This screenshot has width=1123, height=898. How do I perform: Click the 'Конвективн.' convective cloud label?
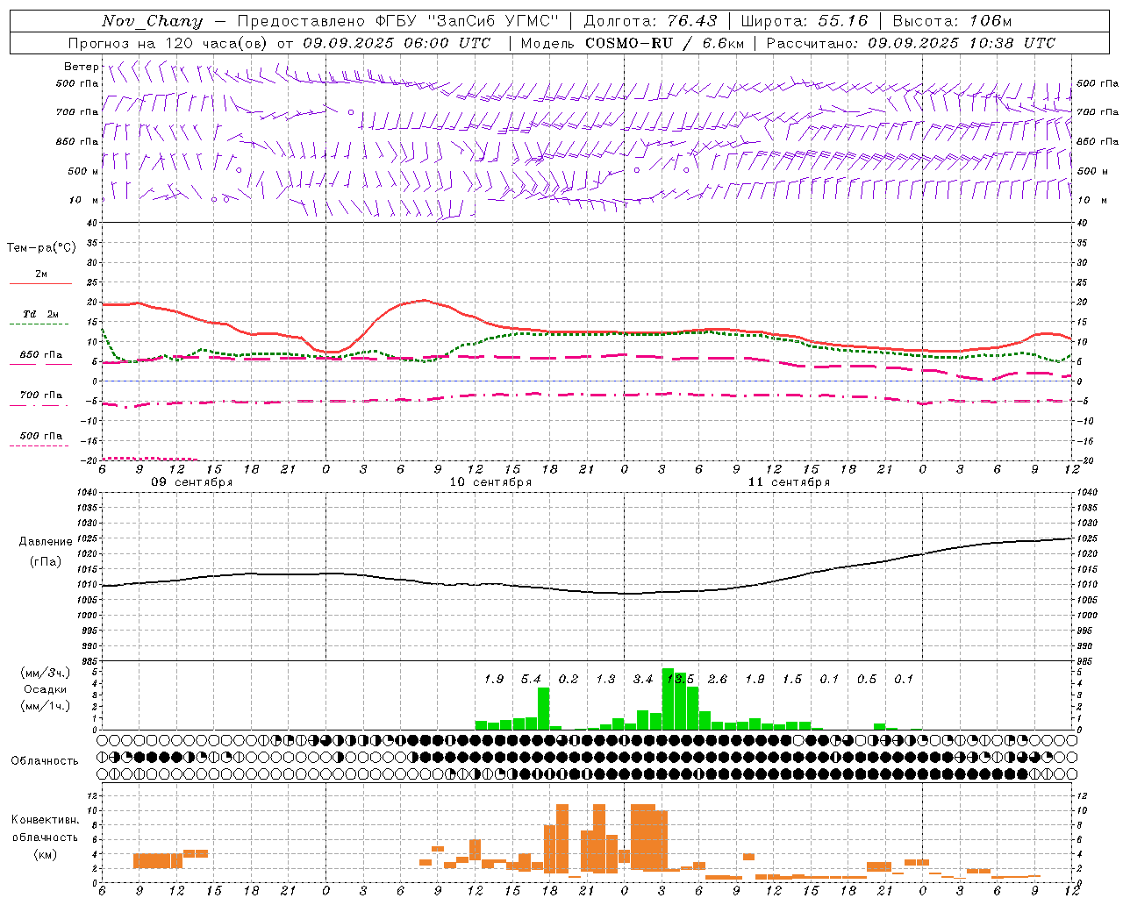point(46,820)
